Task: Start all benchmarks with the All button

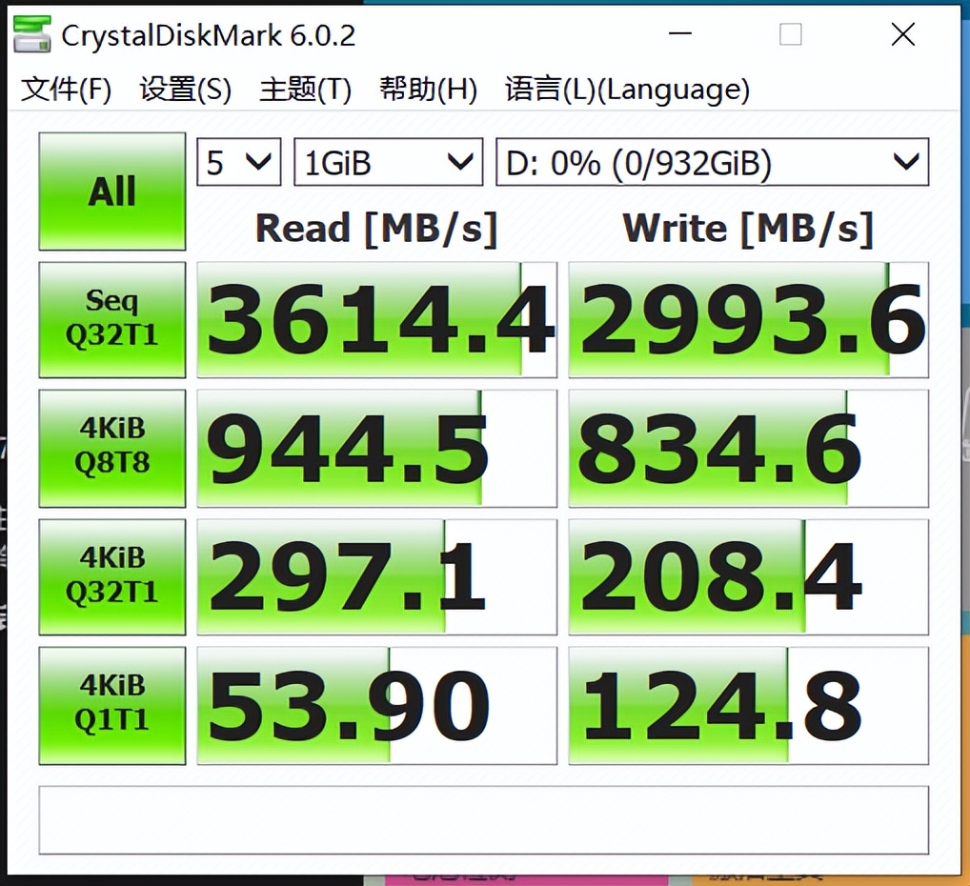Action: click(x=112, y=191)
